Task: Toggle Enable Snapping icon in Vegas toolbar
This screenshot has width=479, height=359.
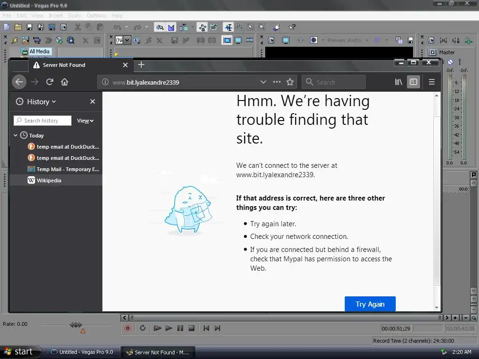Action: [x=160, y=28]
